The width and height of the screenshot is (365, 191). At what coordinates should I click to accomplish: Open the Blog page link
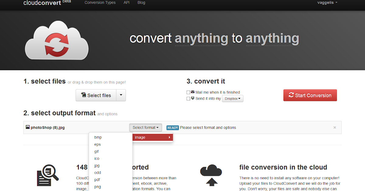pos(141,3)
